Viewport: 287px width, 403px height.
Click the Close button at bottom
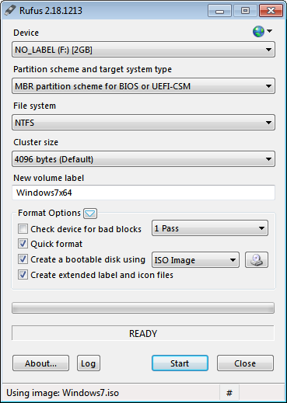245,363
